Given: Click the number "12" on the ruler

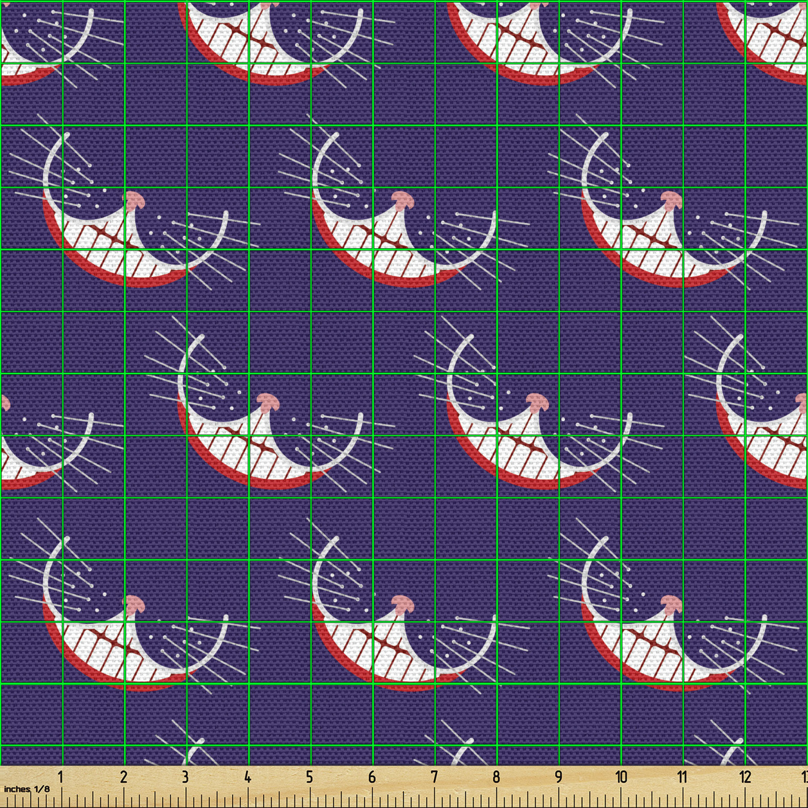Looking at the screenshot, I should coord(745,777).
